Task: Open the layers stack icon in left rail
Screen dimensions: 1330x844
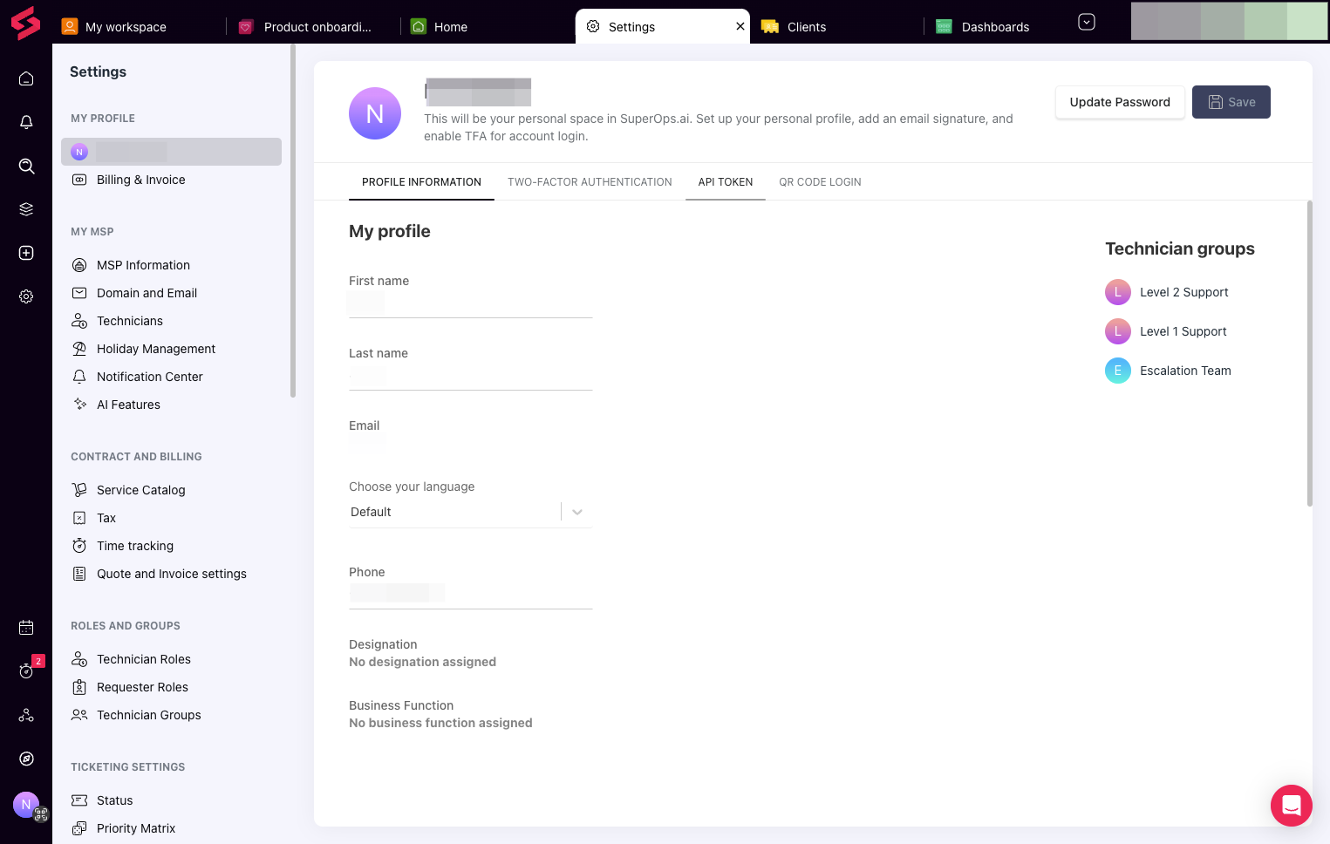Action: point(26,209)
